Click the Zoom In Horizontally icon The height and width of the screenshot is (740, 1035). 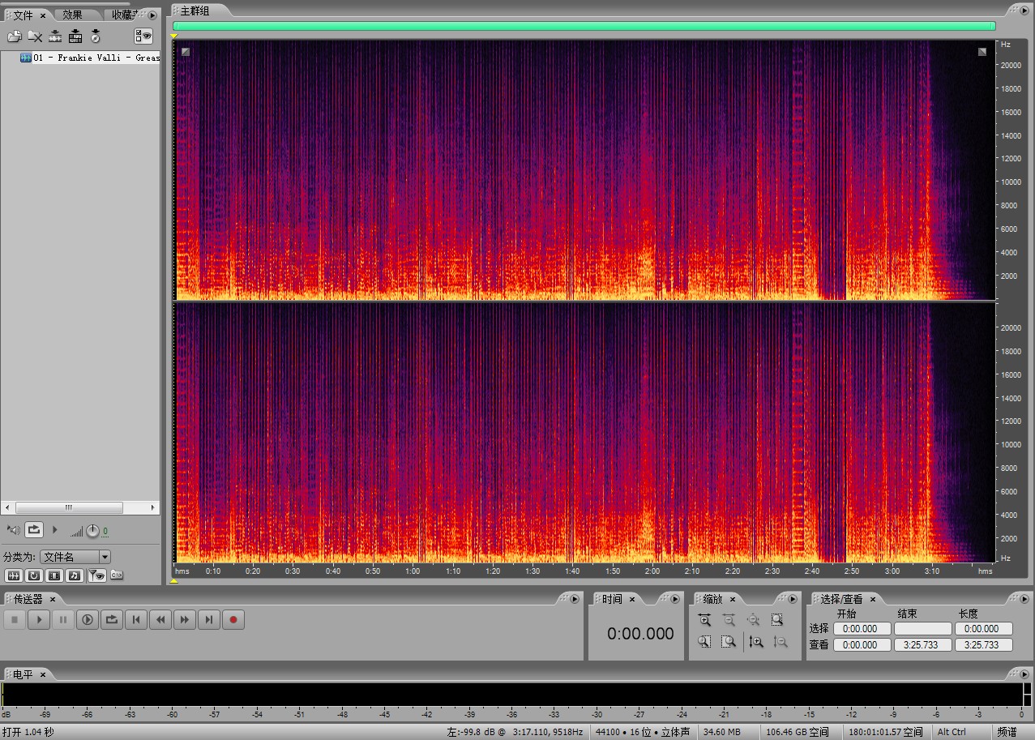point(704,620)
